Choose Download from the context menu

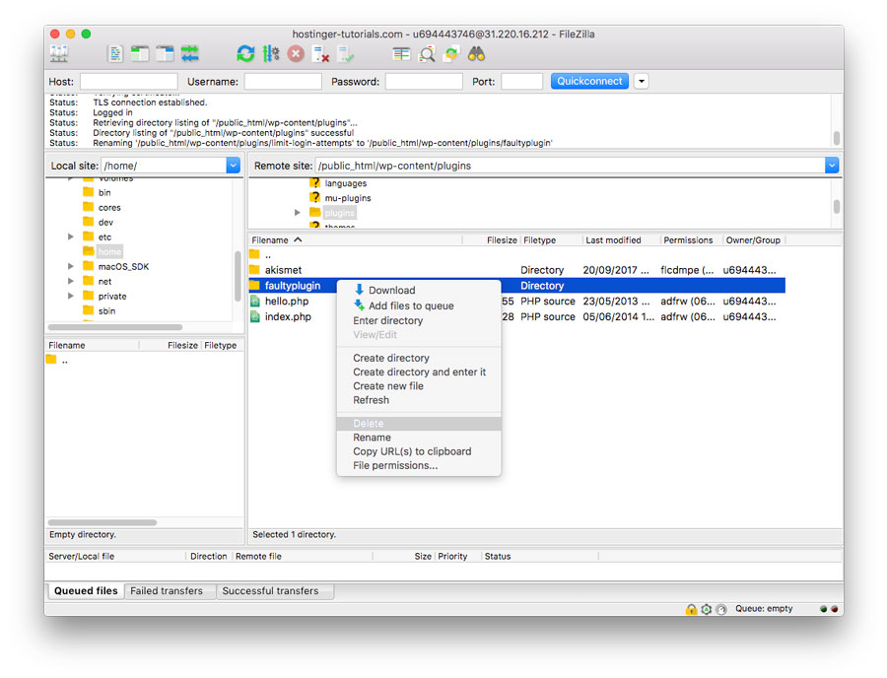coord(419,290)
